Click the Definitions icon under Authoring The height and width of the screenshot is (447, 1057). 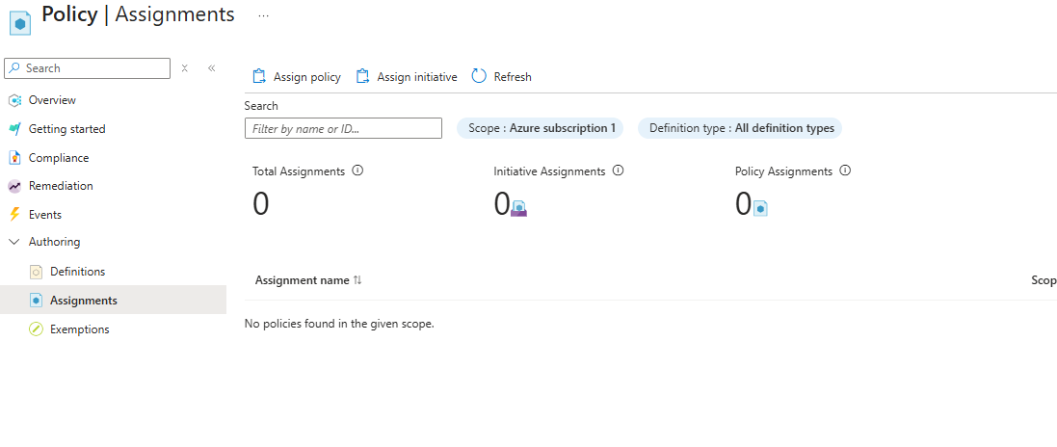pyautogui.click(x=37, y=272)
